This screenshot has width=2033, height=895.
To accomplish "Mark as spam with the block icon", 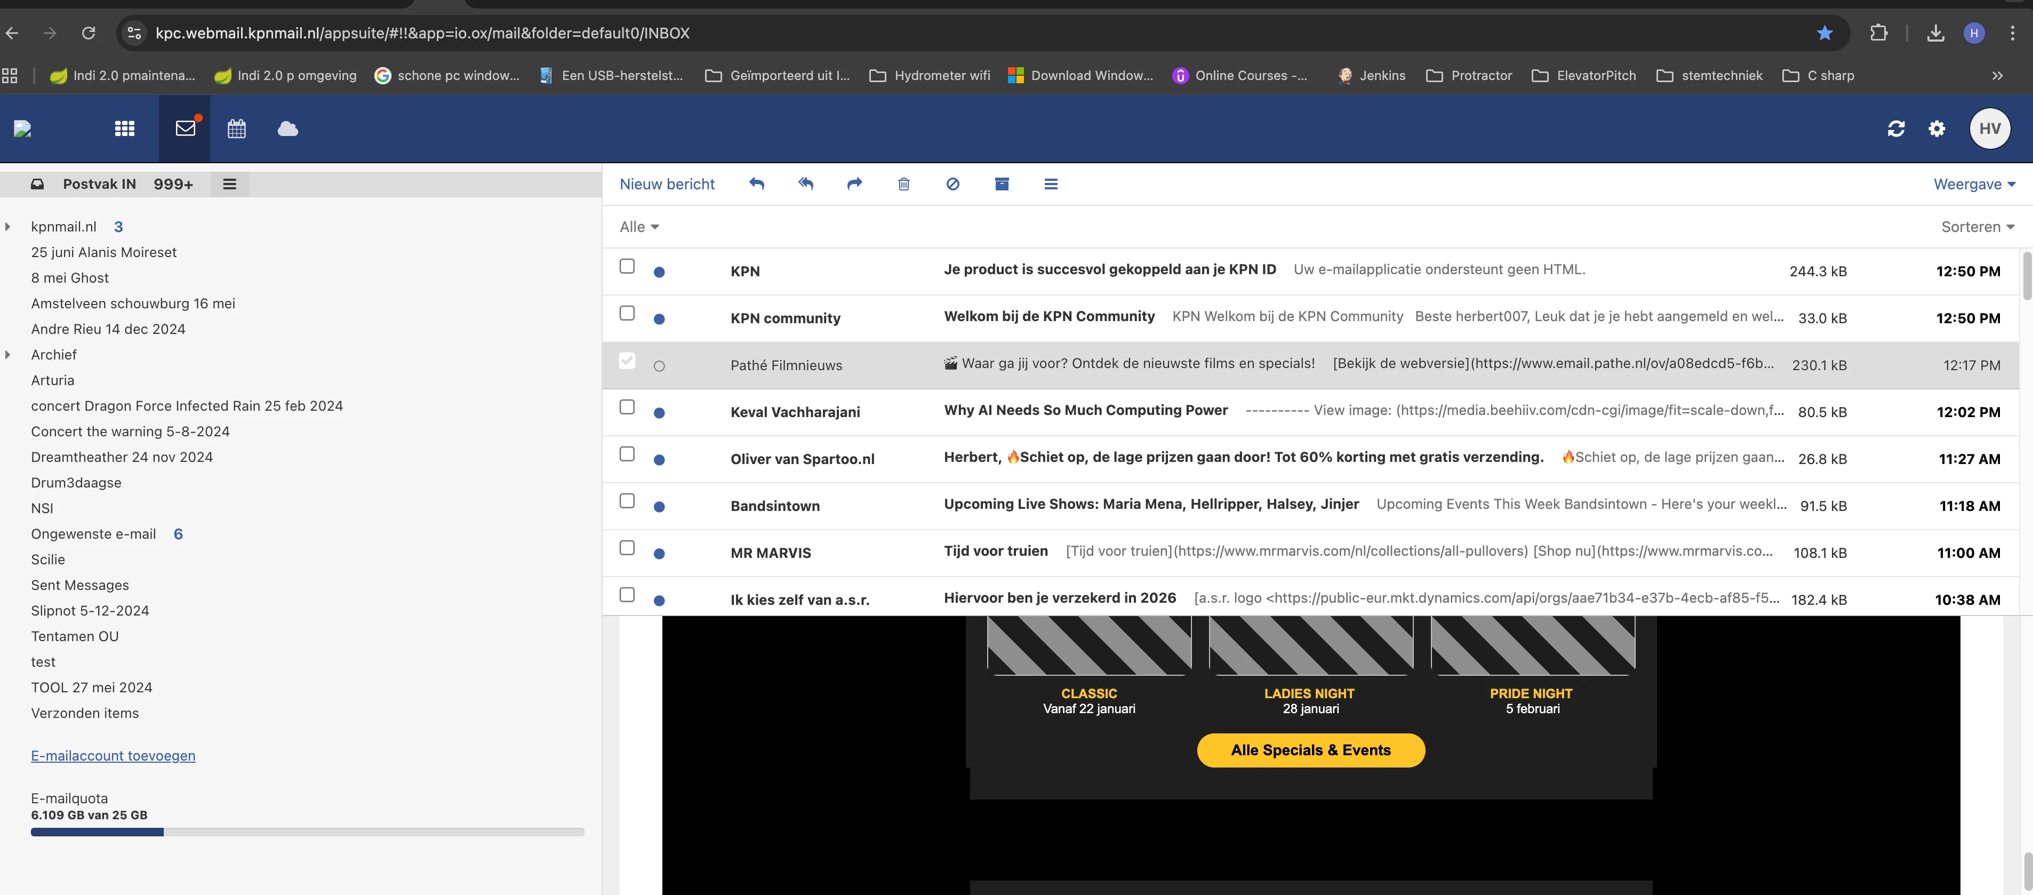I will (953, 184).
